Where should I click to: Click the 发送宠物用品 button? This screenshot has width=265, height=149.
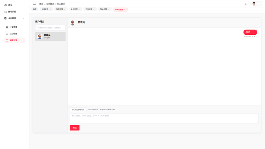click(78, 110)
